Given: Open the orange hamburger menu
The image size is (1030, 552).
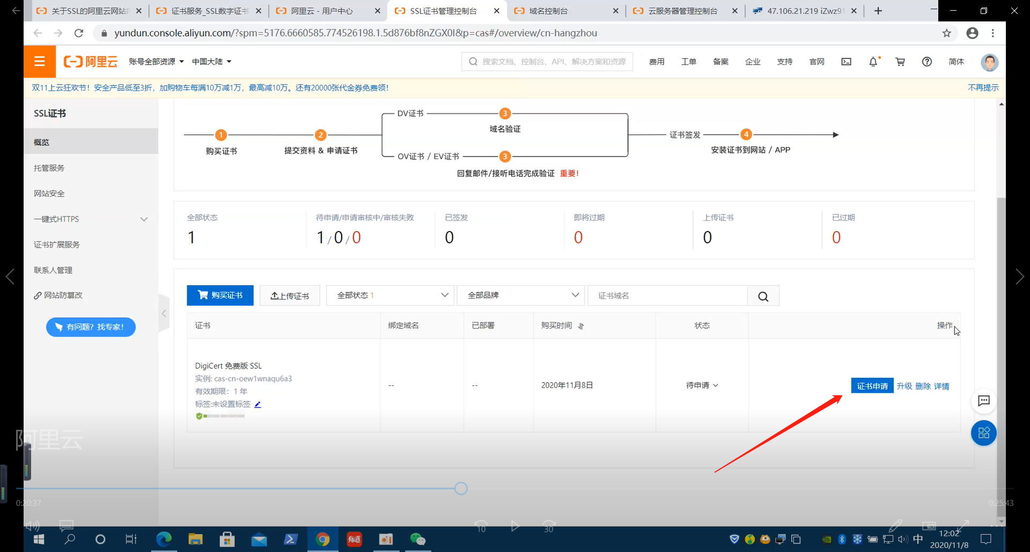Looking at the screenshot, I should 39,62.
